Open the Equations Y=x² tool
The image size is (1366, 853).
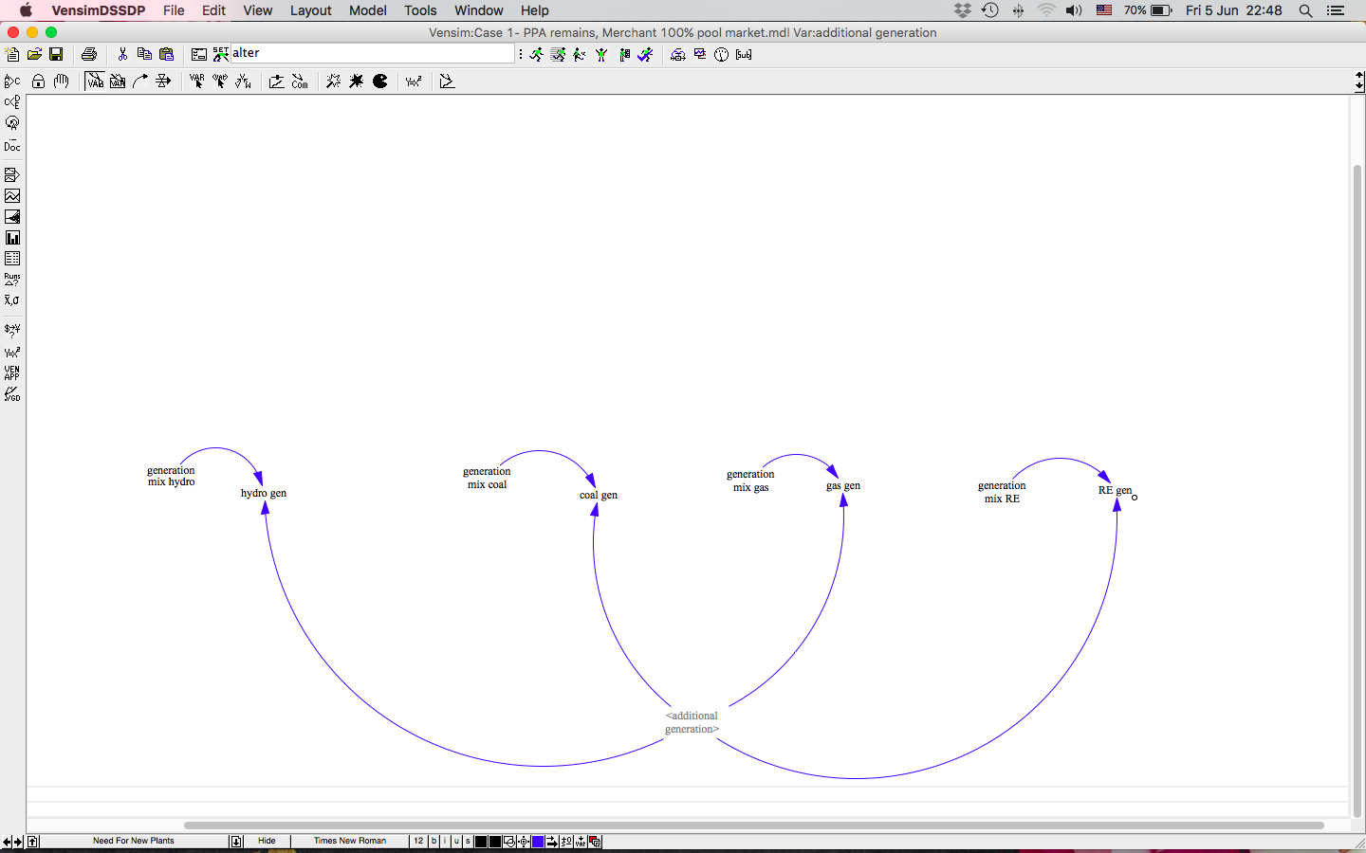(414, 82)
